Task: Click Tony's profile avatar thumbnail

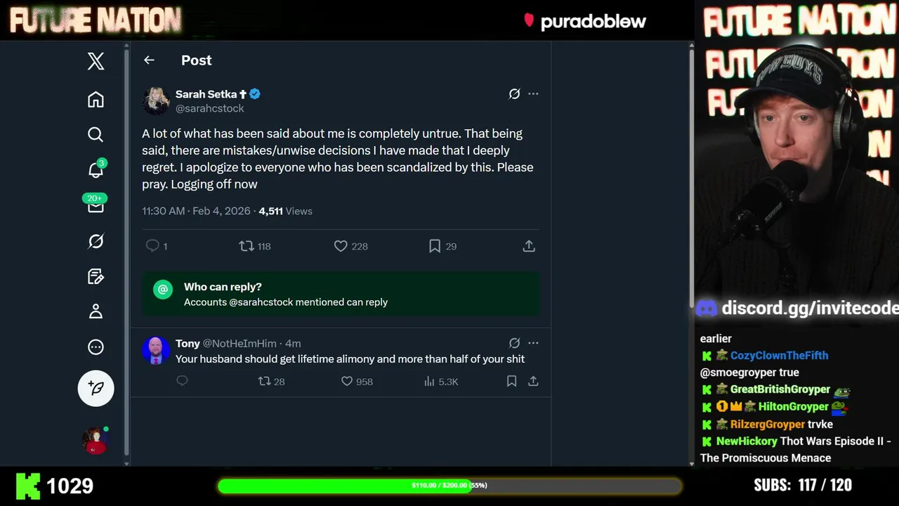Action: 156,350
